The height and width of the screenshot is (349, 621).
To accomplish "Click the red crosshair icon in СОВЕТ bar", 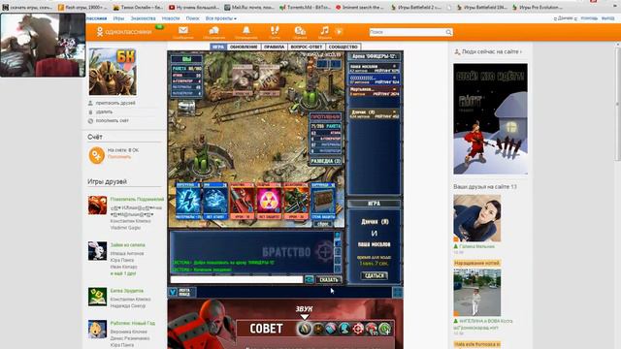I will [358, 329].
